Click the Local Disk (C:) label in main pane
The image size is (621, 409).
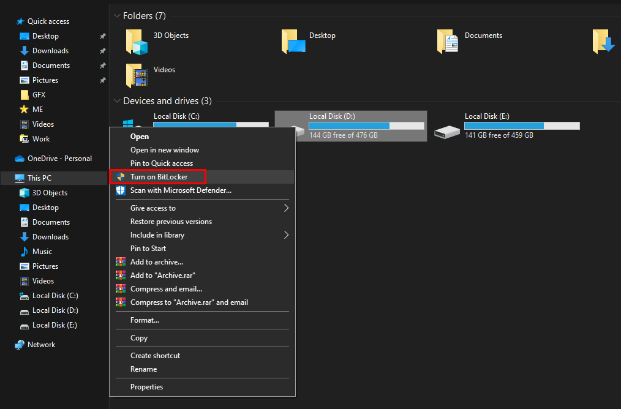click(x=176, y=116)
